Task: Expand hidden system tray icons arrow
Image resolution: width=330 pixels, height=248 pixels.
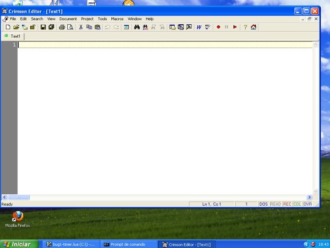Action: [x=306, y=244]
